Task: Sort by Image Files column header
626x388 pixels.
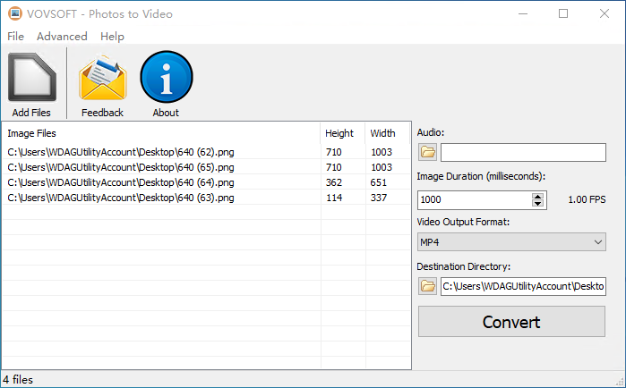Action: [x=162, y=133]
